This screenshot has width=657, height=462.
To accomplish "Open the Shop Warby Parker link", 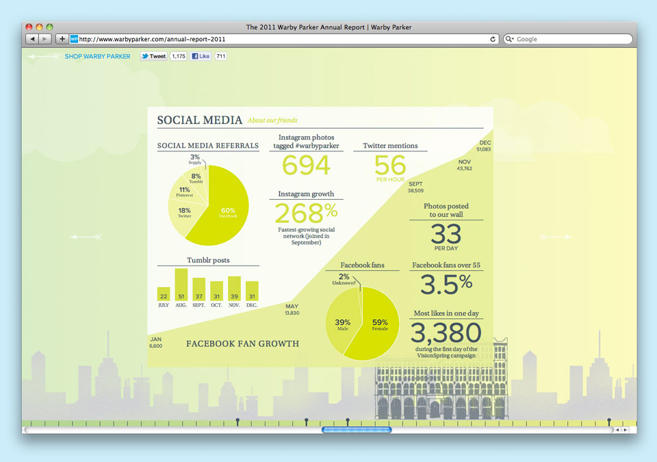I will click(x=97, y=57).
